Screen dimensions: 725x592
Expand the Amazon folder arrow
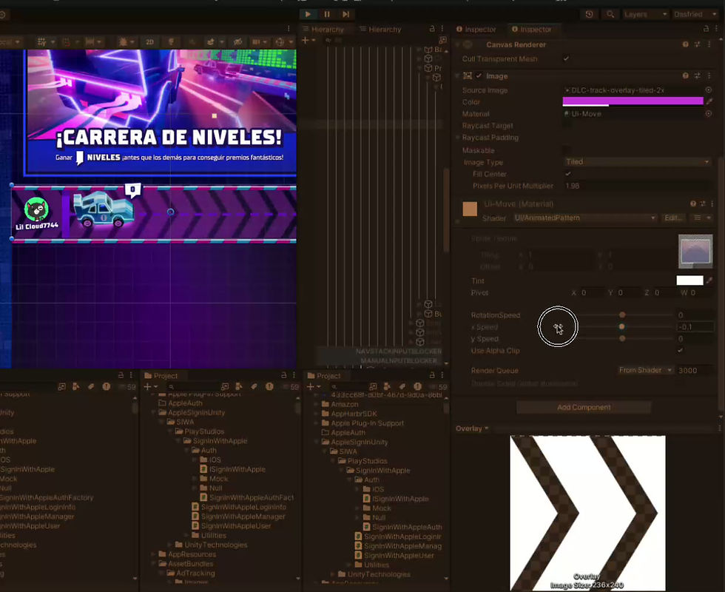coord(317,404)
